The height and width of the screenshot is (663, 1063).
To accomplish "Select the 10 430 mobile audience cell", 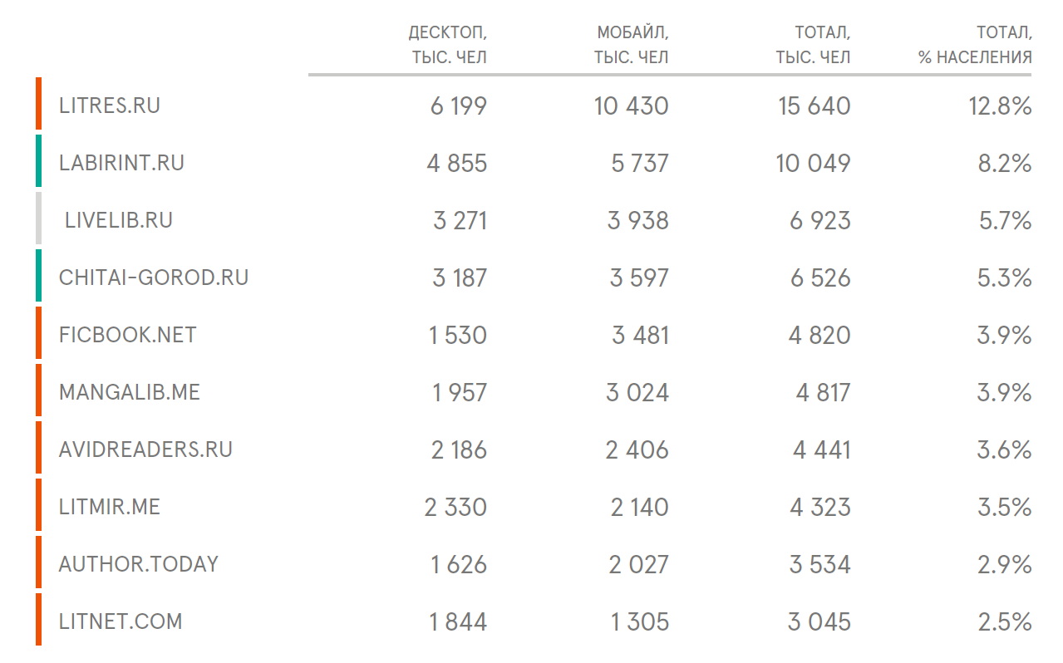I will 631,106.
